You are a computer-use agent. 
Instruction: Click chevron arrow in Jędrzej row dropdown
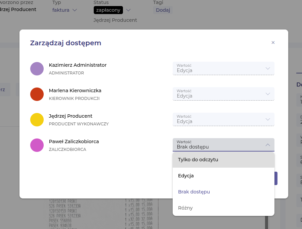click(268, 119)
